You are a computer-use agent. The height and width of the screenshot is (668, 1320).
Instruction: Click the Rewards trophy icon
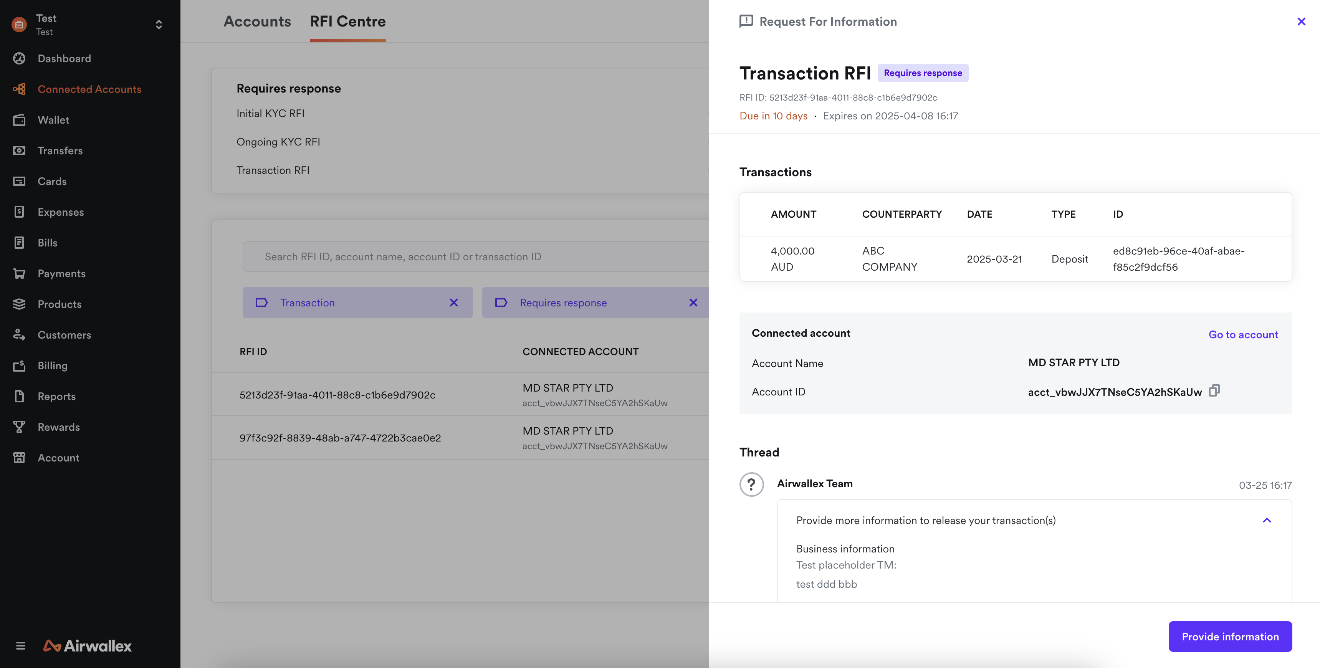19,427
